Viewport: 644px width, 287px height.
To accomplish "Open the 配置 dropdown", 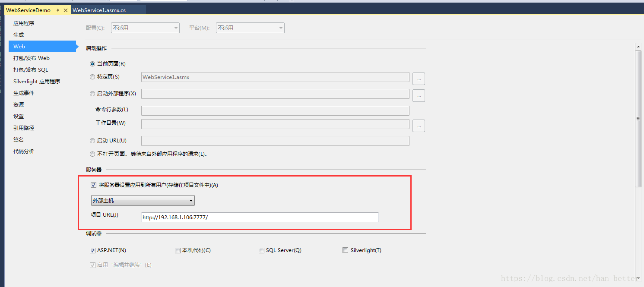I will [145, 28].
